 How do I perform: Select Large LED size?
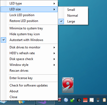tap(73, 21)
